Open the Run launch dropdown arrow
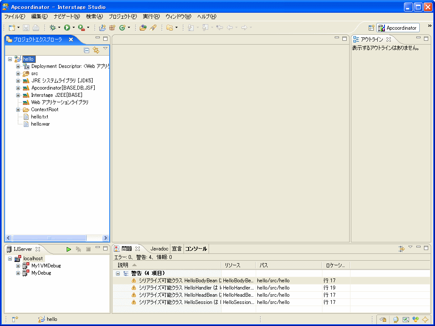Viewport: 435px width, 326px height. 73,28
